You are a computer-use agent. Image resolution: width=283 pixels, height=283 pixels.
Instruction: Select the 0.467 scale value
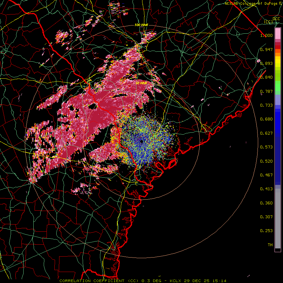click(266, 175)
